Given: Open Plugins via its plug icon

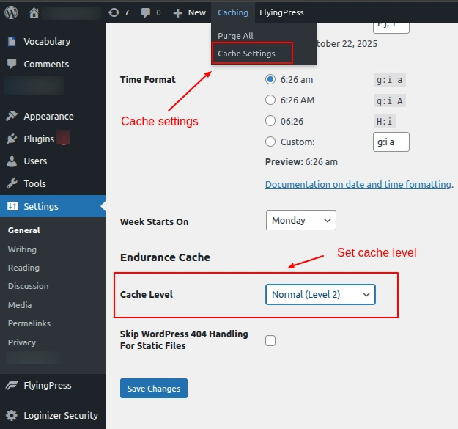Looking at the screenshot, I should click(12, 139).
